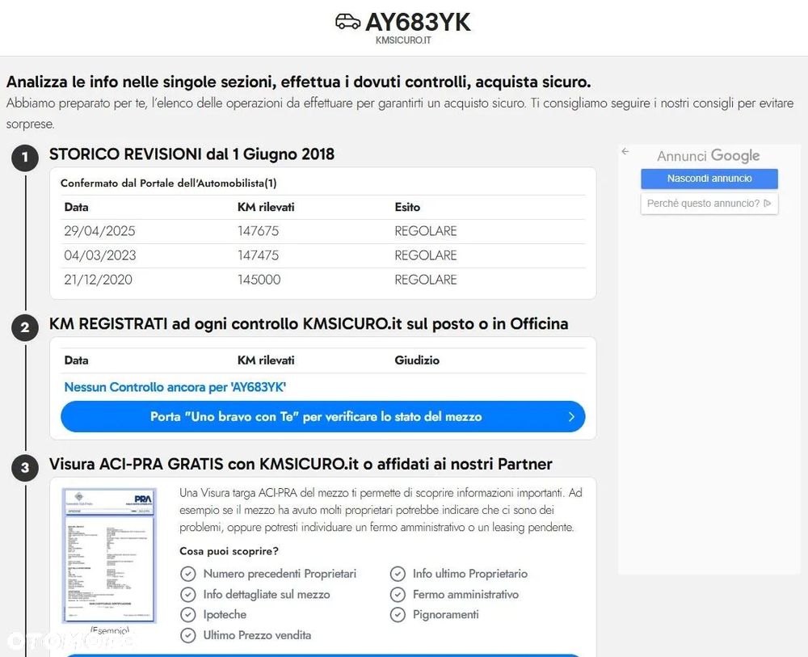Click the Nascondi annuncio button
The width and height of the screenshot is (808, 657).
point(709,179)
